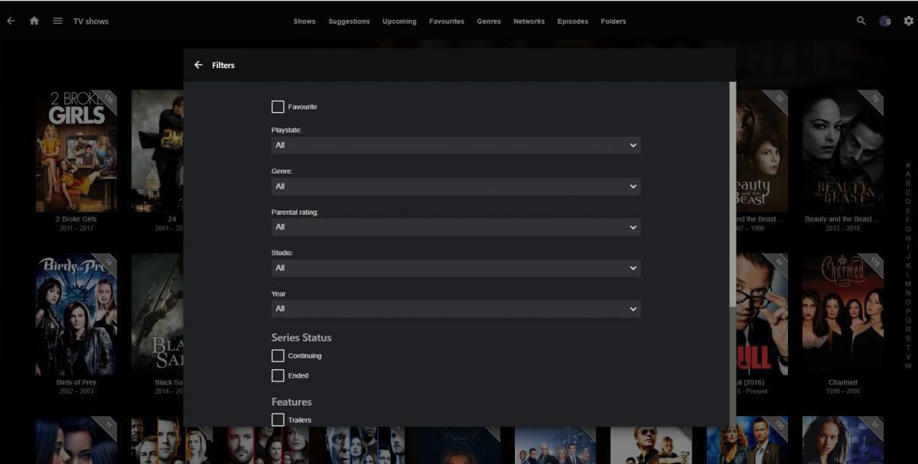This screenshot has height=464, width=918.
Task: Switch to the Networks tab
Action: click(529, 21)
